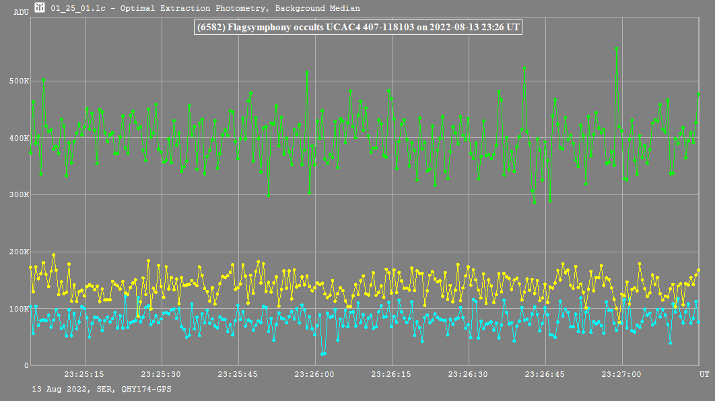Click the 500K y-axis label
This screenshot has height=401, width=715.
pos(18,81)
